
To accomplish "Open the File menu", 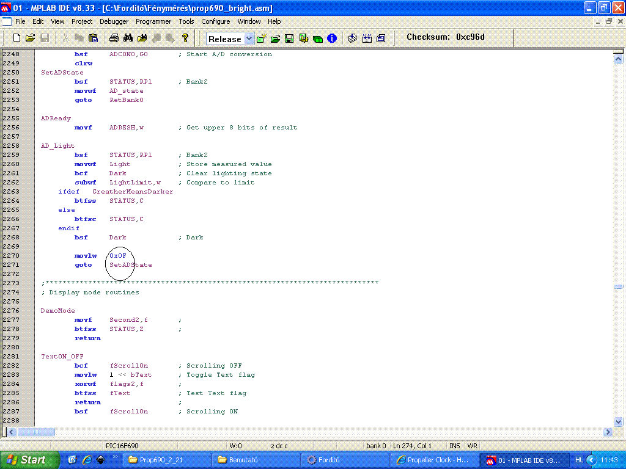I will coord(20,21).
